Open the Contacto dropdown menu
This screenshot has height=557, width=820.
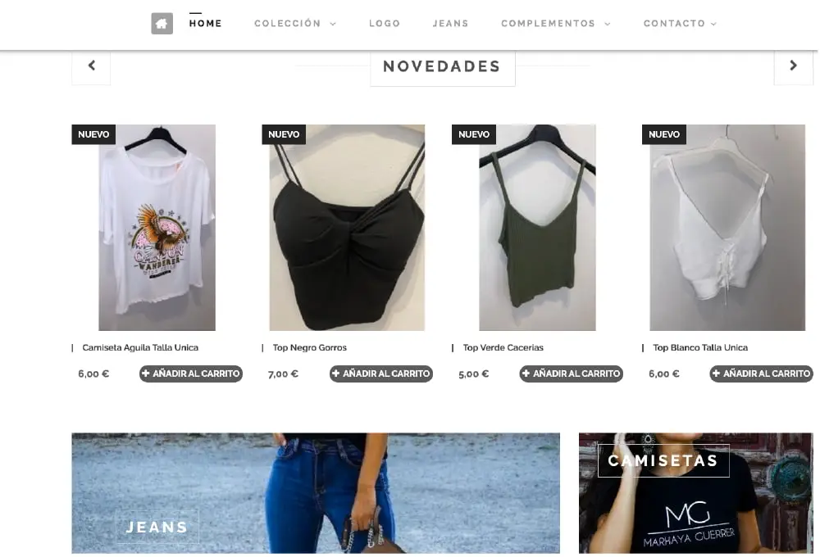click(x=680, y=24)
